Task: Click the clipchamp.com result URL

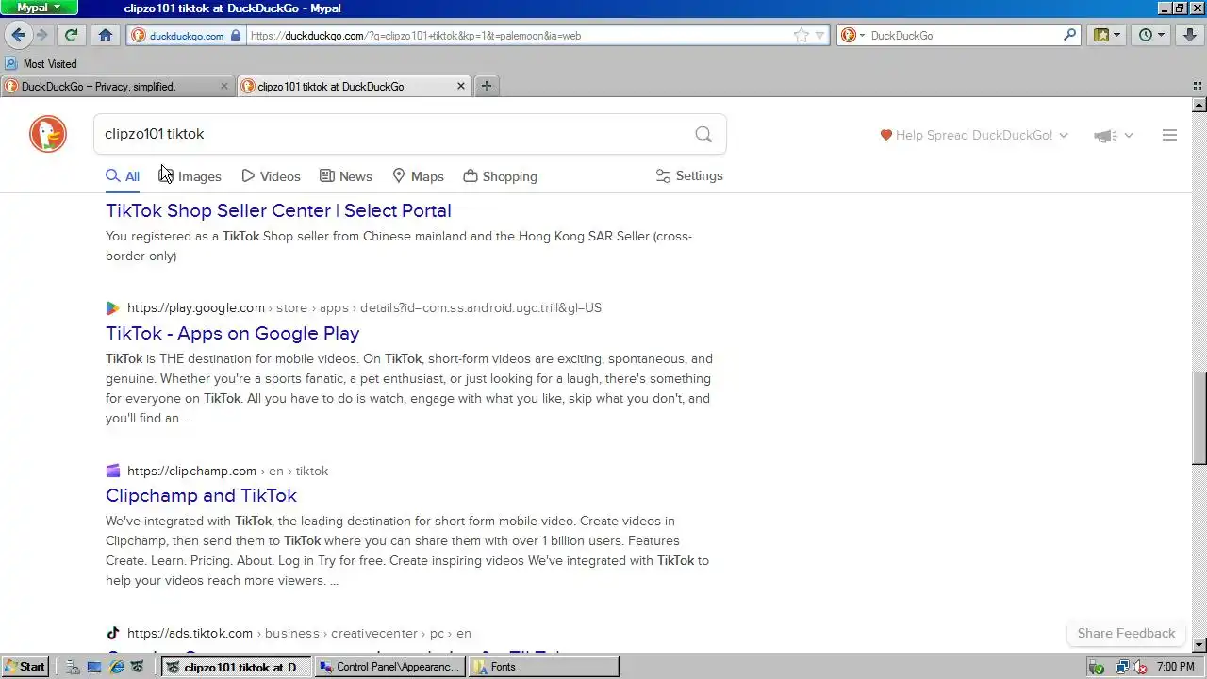Action: point(227,471)
